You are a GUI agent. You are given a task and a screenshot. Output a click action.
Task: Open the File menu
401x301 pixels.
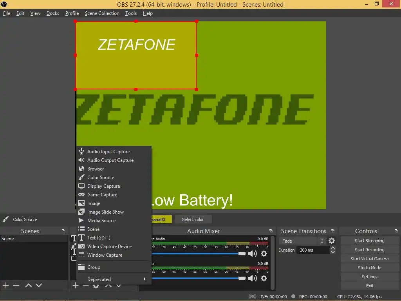pyautogui.click(x=7, y=13)
